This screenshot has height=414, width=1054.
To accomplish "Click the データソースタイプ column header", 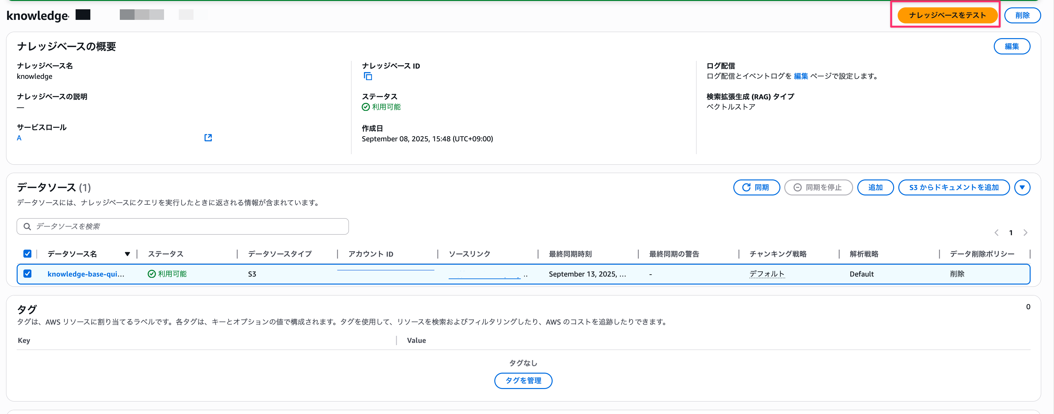I will [279, 254].
